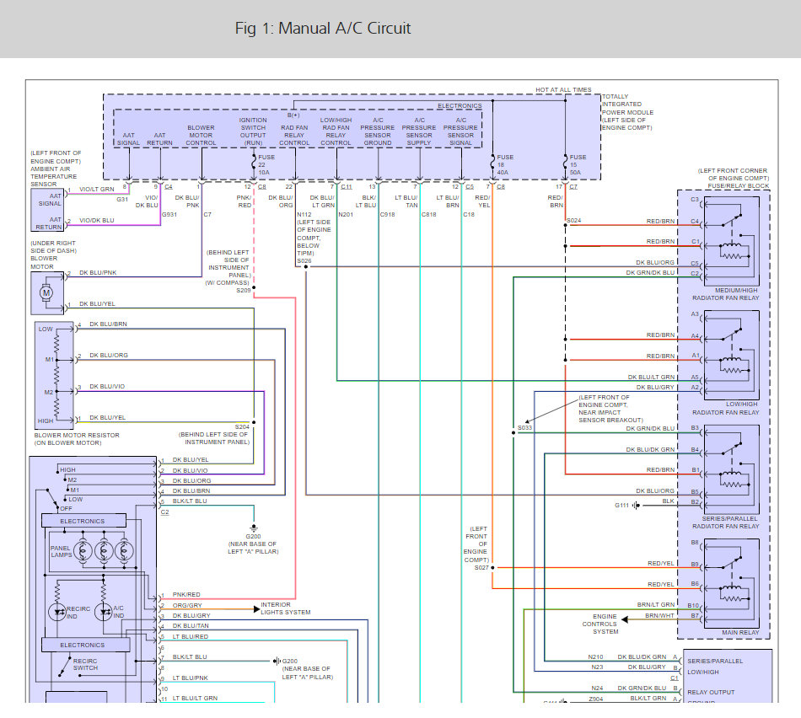Select the Fuse 18 40A symbol
Image resolution: width=801 pixels, height=718 pixels.
click(x=492, y=161)
